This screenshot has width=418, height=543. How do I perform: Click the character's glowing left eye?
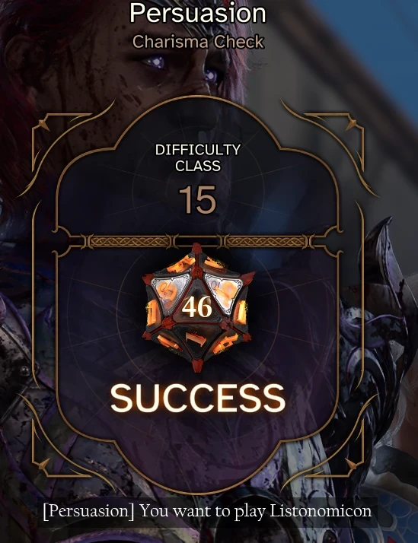coord(156,62)
